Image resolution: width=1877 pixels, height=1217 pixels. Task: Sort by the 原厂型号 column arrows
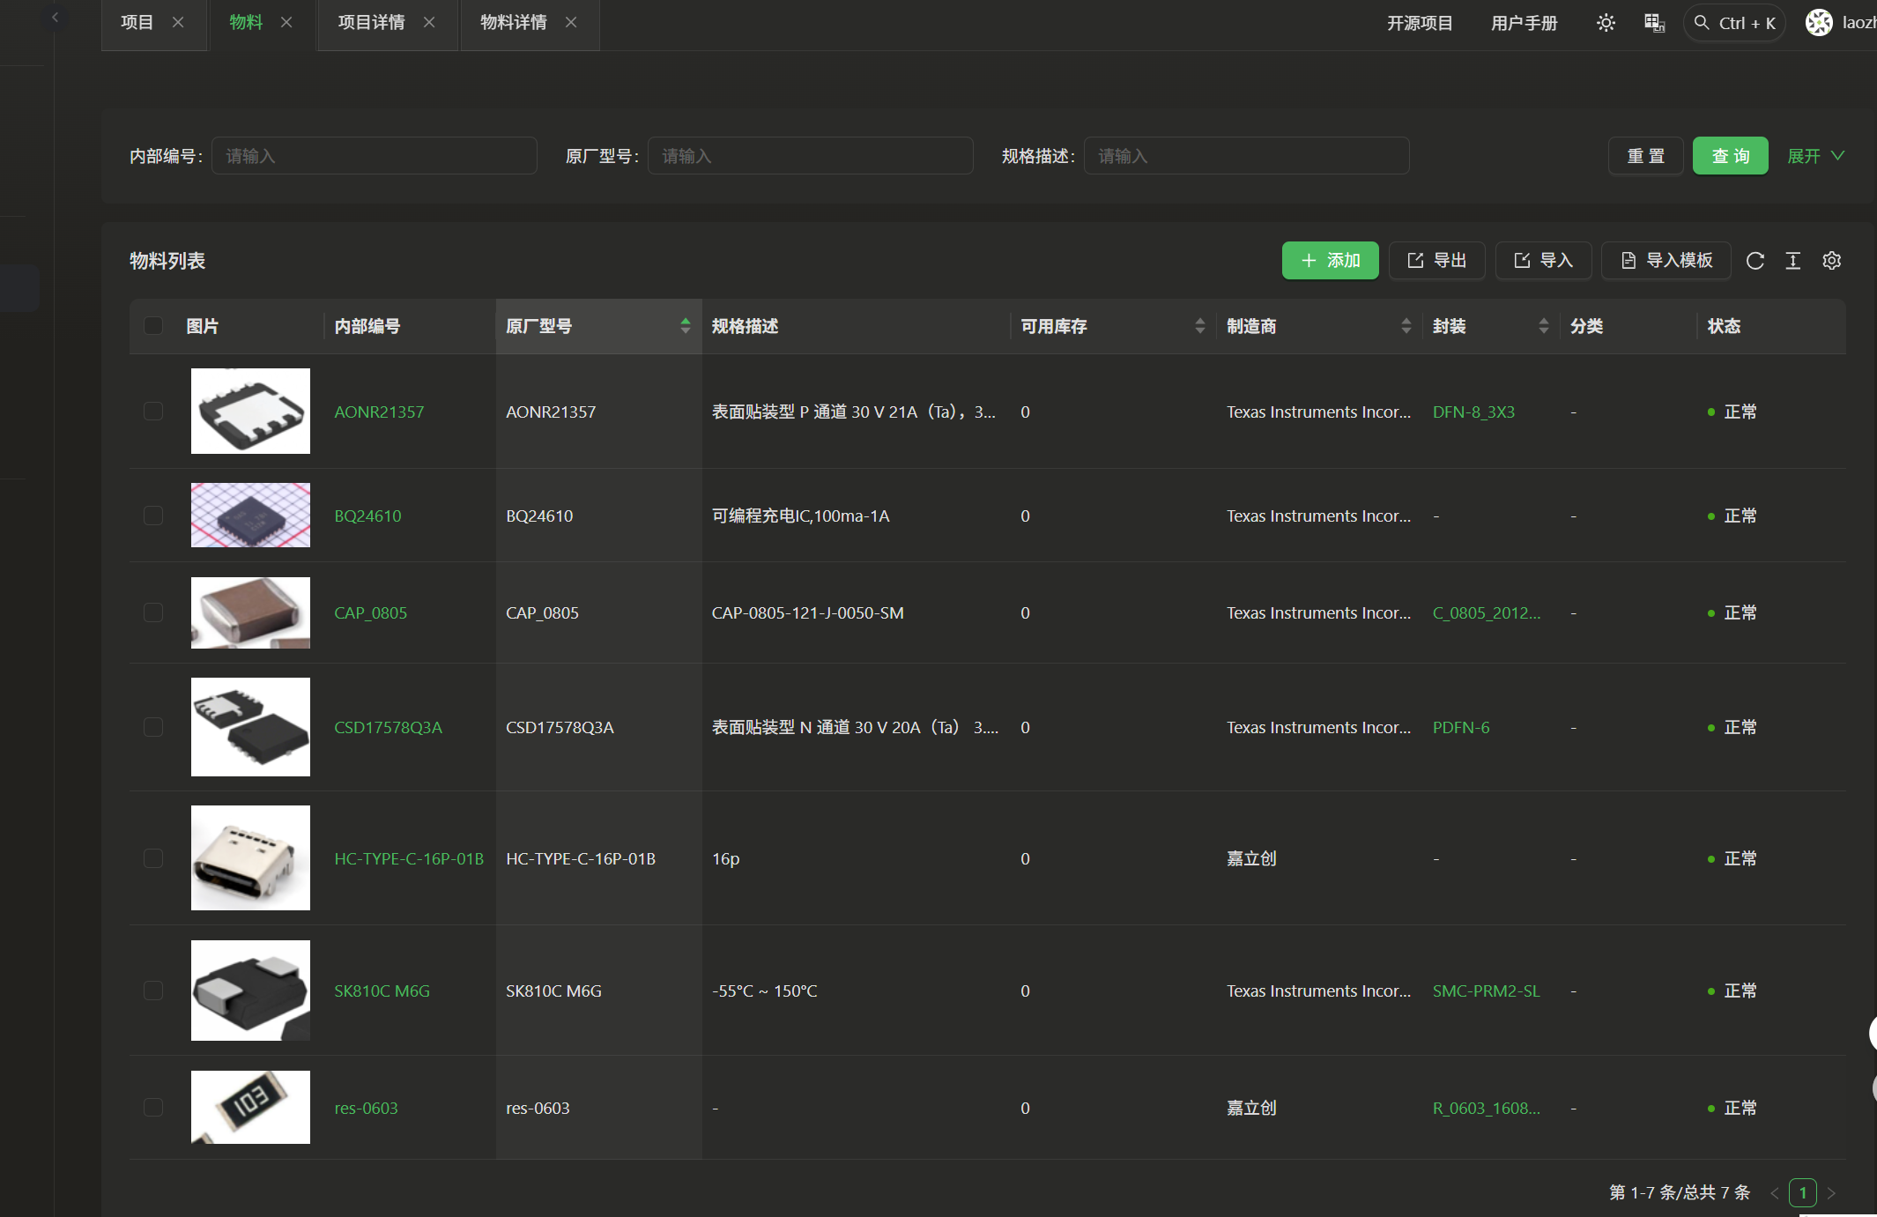coord(685,326)
